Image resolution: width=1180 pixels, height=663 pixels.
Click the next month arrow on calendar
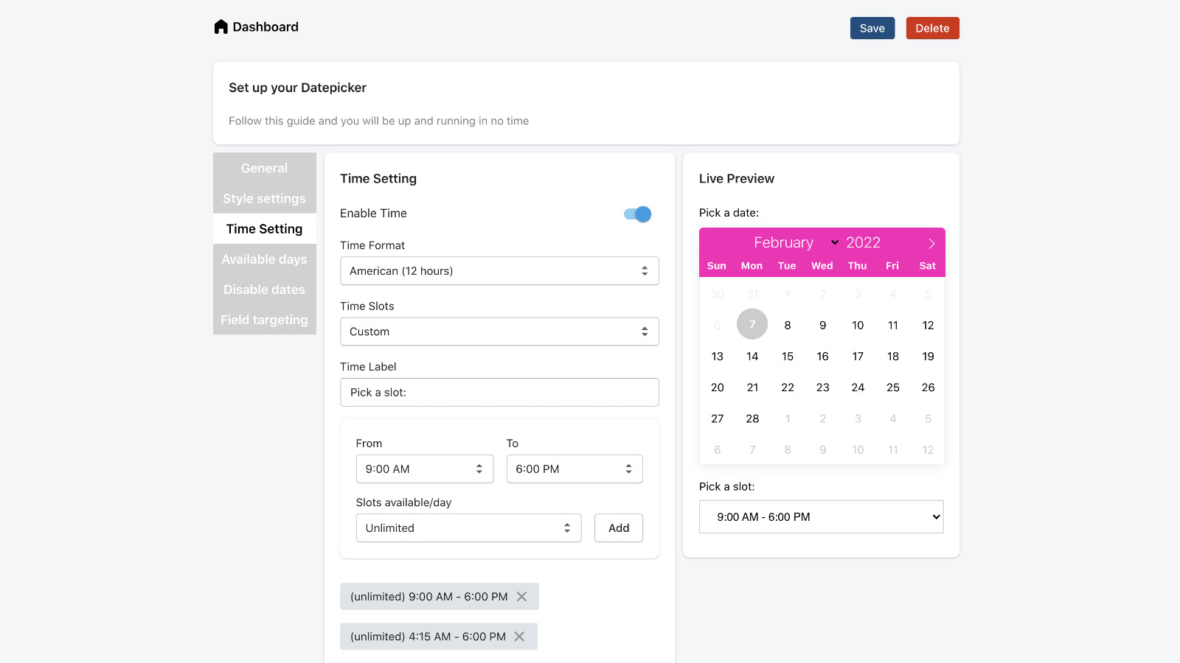tap(931, 242)
